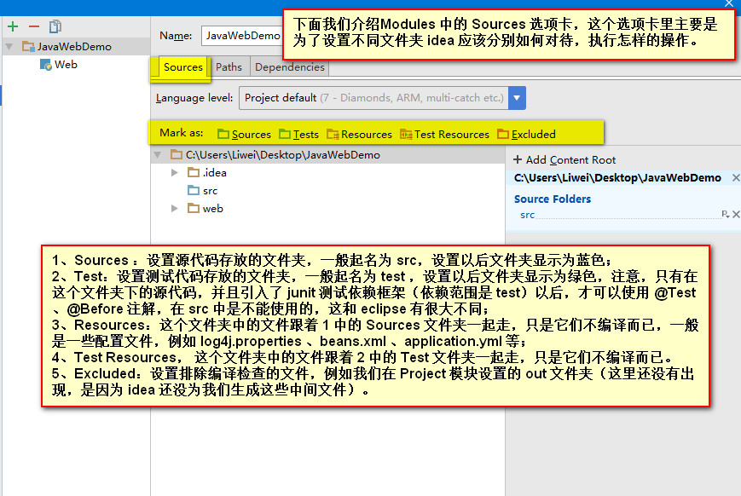Click the plus icon beside Add Content Root
The height and width of the screenshot is (496, 741).
(x=518, y=159)
